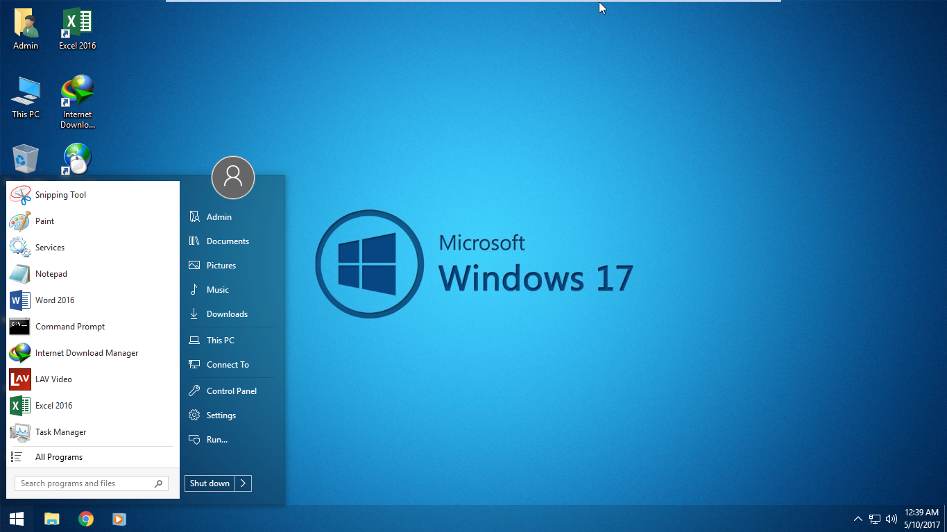Open LAV Video
This screenshot has height=532, width=947.
click(x=54, y=379)
